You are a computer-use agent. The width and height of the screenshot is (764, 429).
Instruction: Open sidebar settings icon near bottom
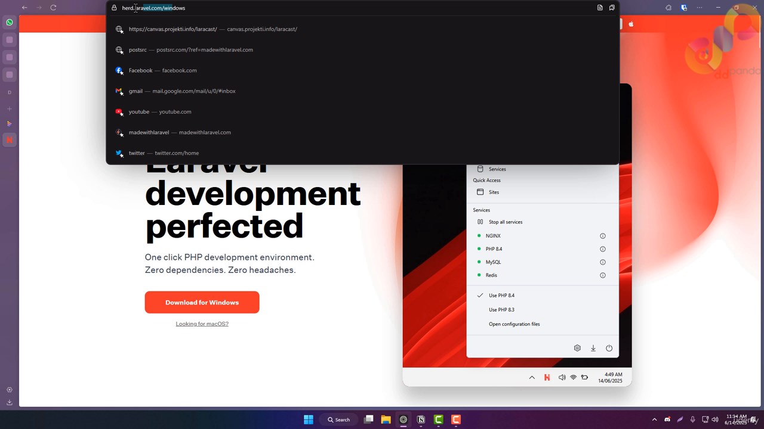click(10, 390)
